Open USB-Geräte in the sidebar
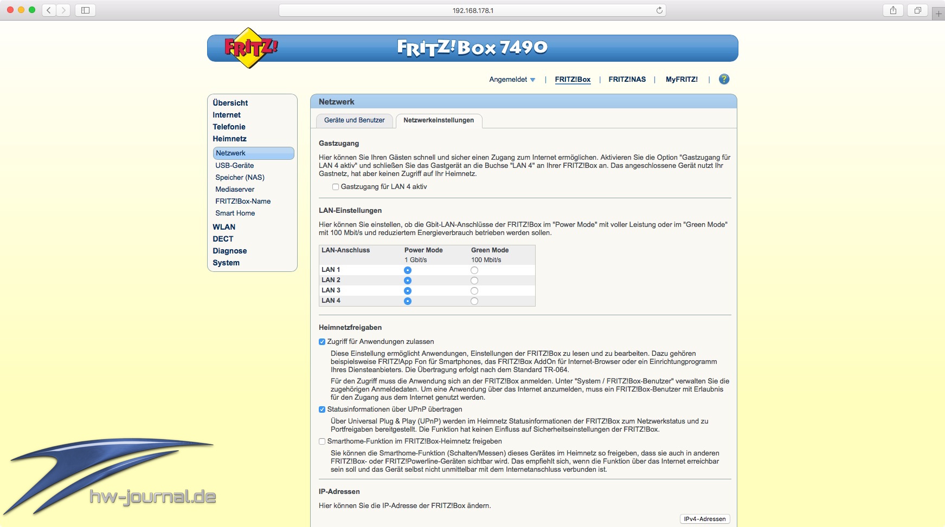 (x=235, y=166)
